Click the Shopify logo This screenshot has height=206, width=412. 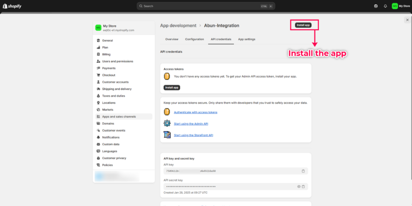pyautogui.click(x=12, y=6)
